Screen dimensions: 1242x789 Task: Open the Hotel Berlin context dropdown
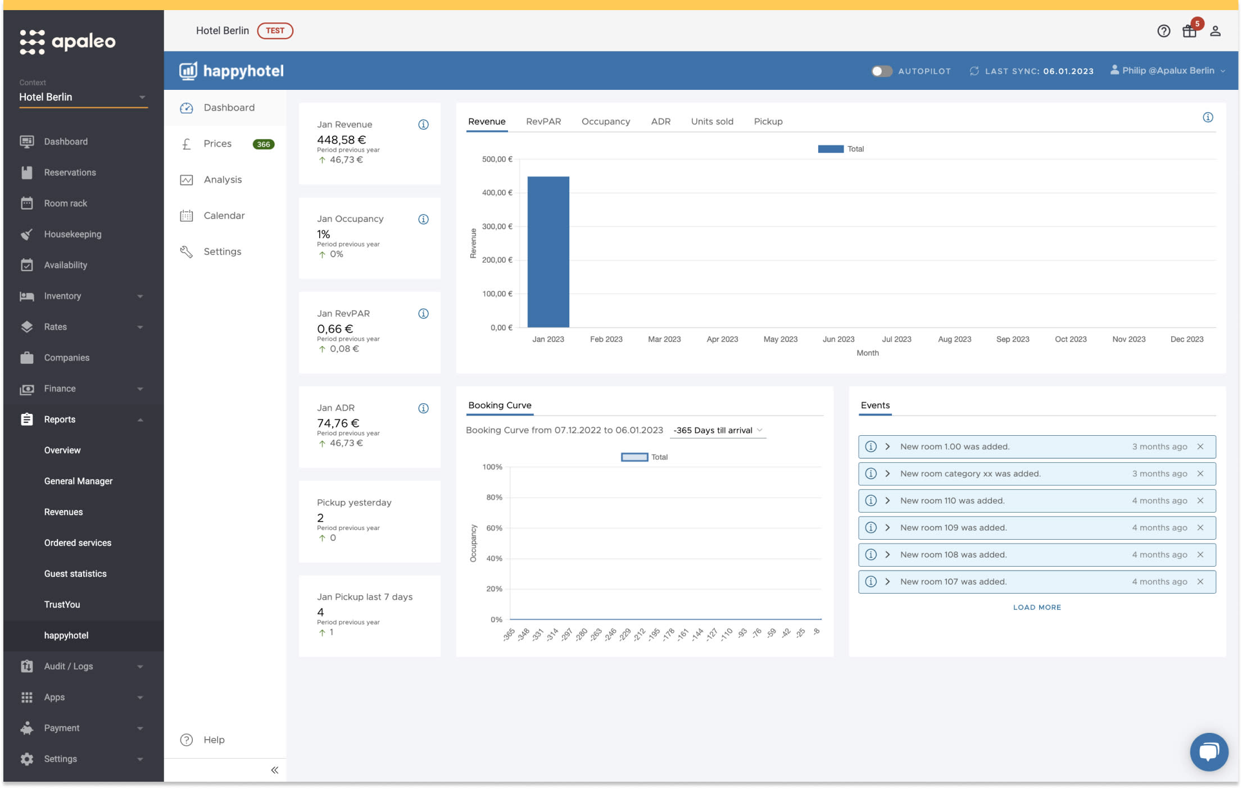[x=83, y=97]
